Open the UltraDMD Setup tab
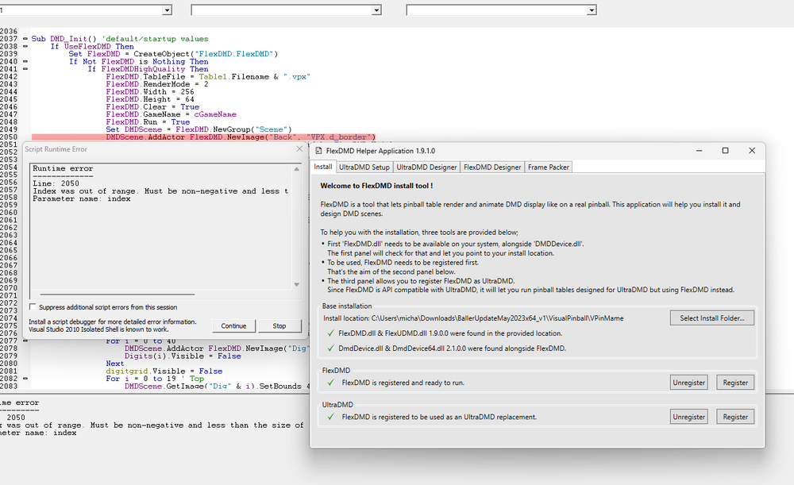The width and height of the screenshot is (794, 485). pos(364,167)
